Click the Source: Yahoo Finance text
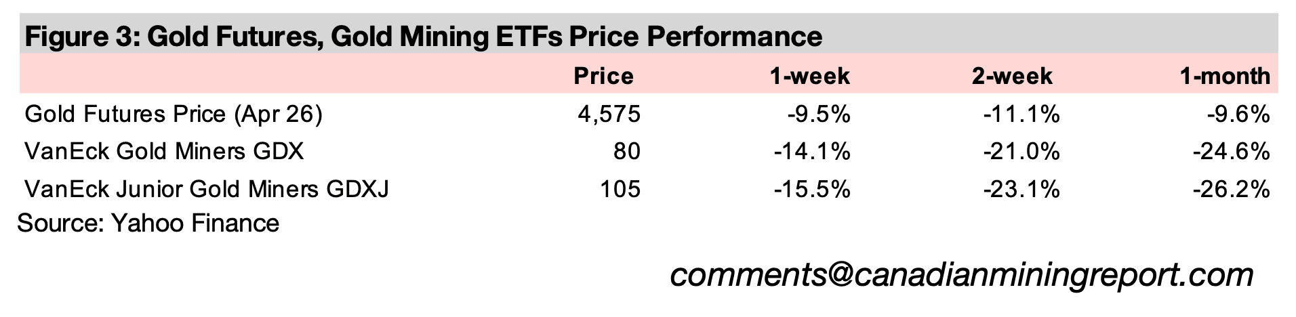 [x=148, y=223]
